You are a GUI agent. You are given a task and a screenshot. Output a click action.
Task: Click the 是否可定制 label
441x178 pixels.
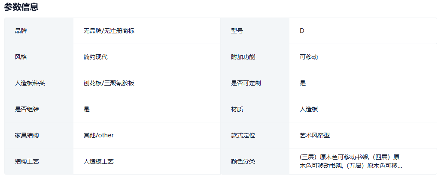point(246,83)
